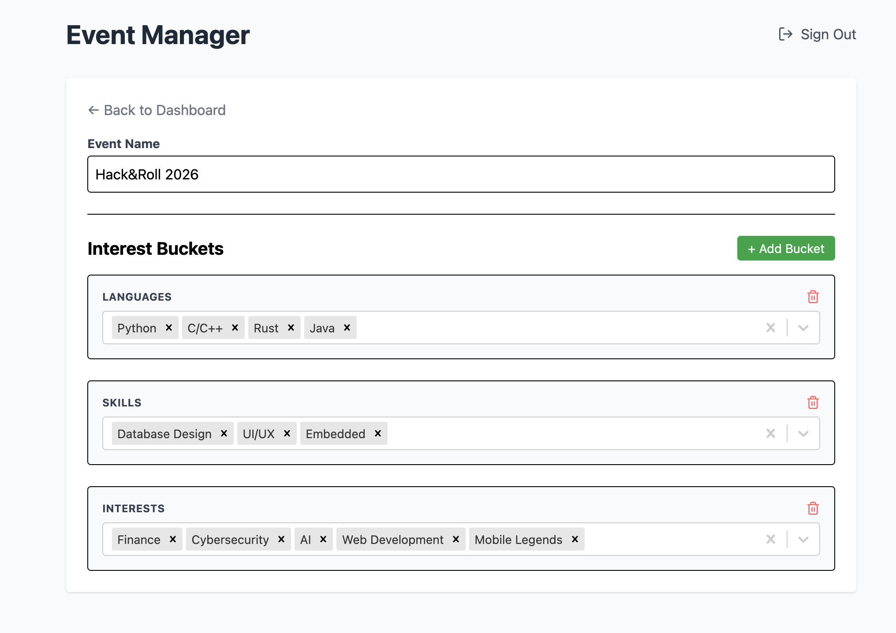Screen dimensions: 896x633
Task: Open the Interests dropdown chevron
Action: click(x=803, y=539)
